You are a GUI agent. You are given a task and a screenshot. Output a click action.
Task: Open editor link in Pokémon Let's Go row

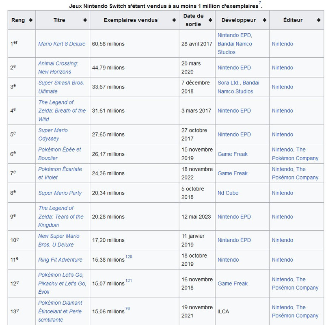295,284
